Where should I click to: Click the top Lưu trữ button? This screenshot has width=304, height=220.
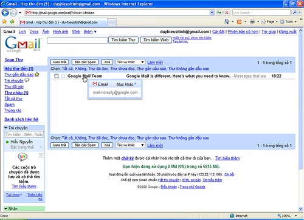60,62
